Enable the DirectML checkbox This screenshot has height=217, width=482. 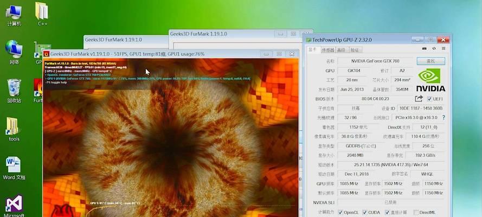(416, 213)
